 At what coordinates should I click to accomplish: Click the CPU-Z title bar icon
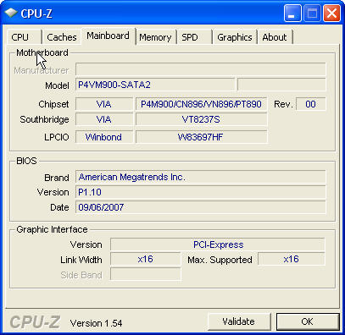[x=11, y=13]
